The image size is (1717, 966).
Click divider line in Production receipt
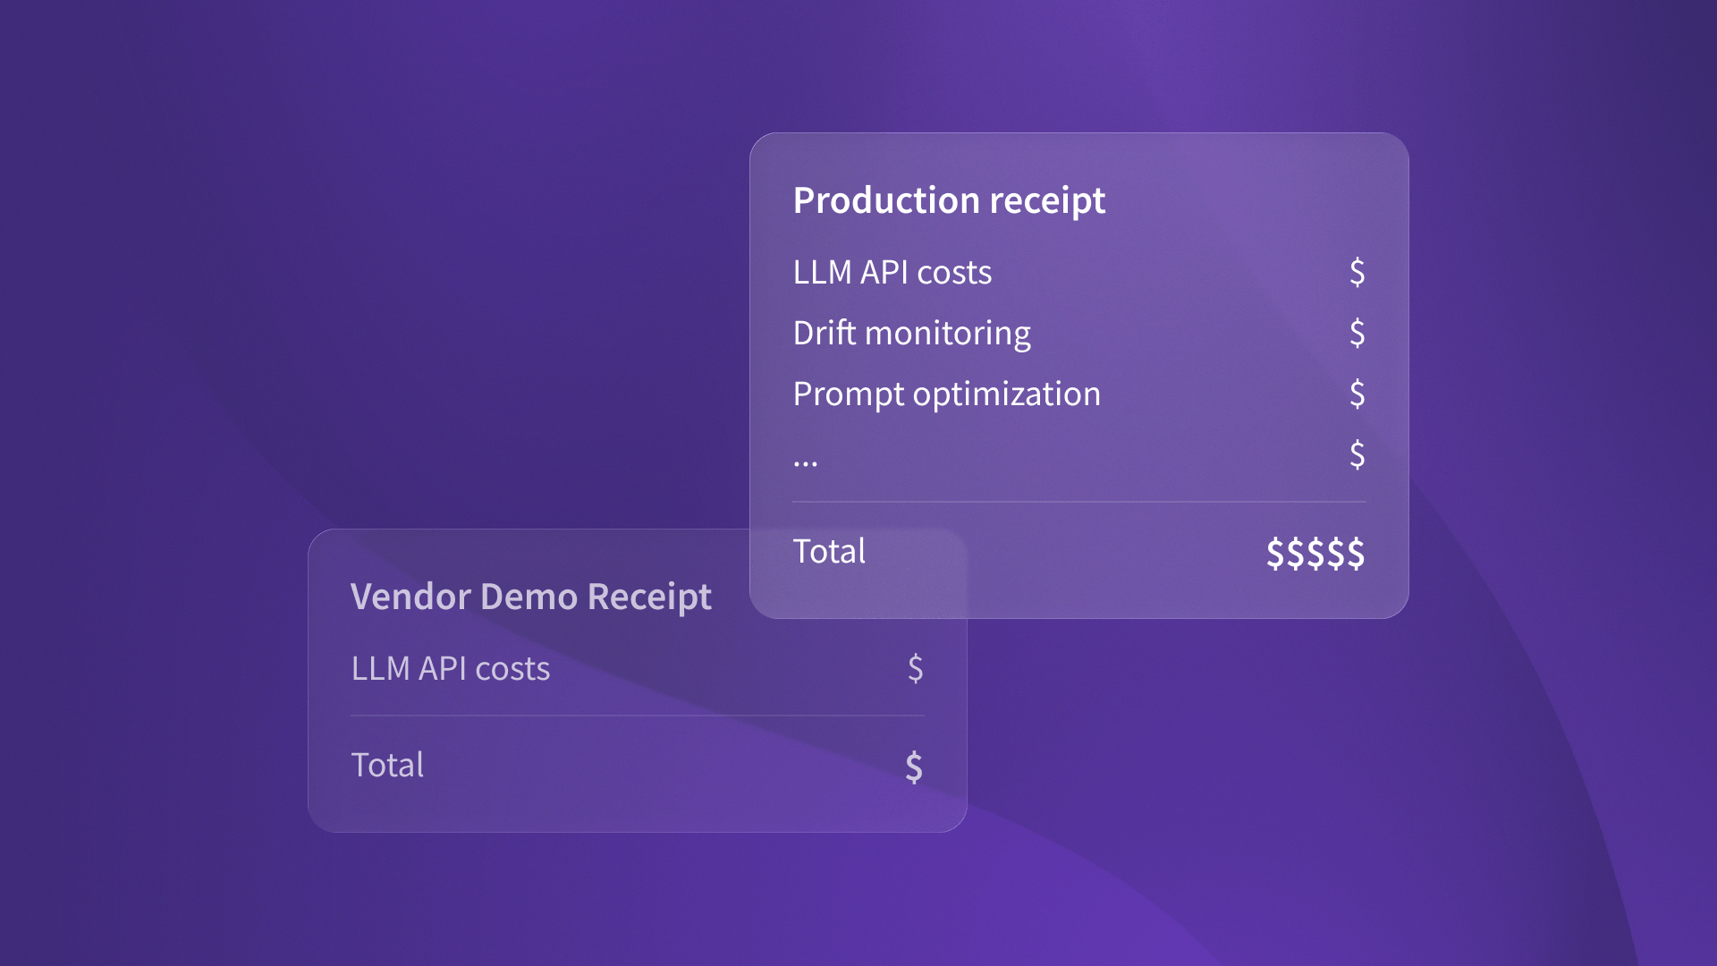click(1078, 502)
